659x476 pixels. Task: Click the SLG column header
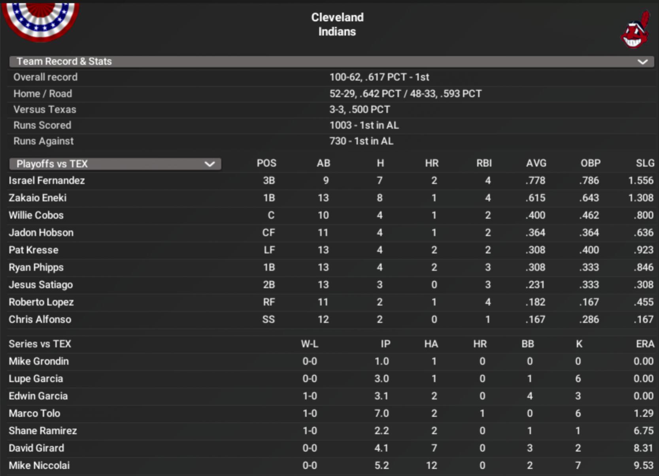tap(645, 163)
